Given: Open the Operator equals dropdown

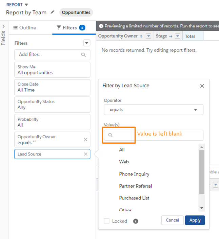Looking at the screenshot, I should tap(154, 110).
